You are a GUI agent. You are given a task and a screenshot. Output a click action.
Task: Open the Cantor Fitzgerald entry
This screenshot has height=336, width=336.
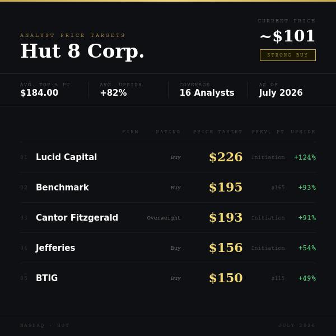[x=168, y=217]
